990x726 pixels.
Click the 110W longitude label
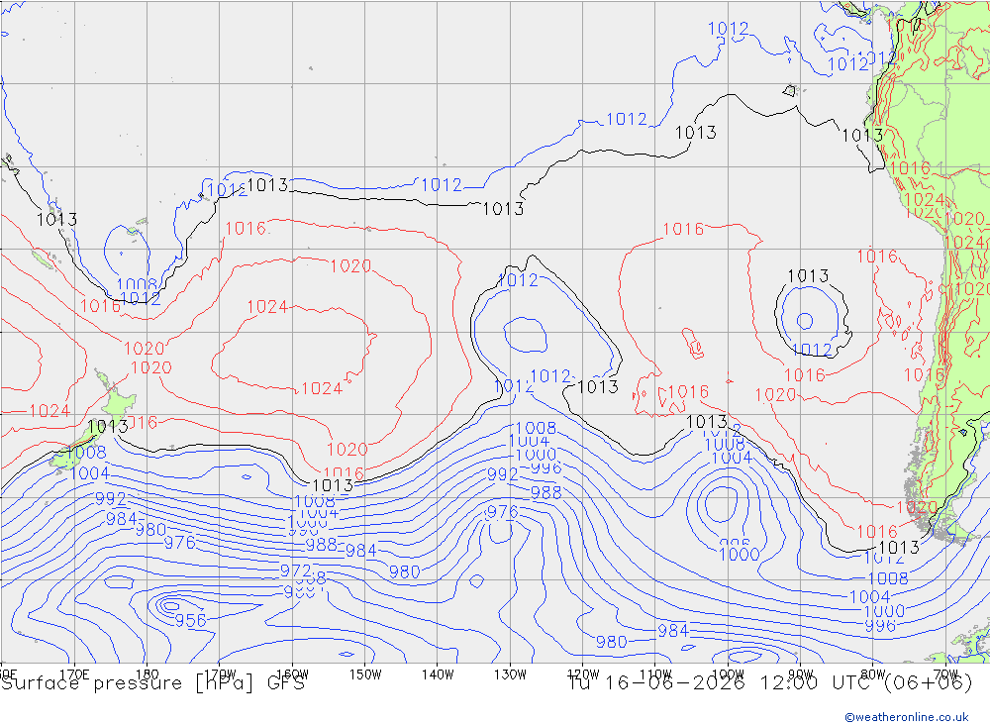[x=655, y=674]
